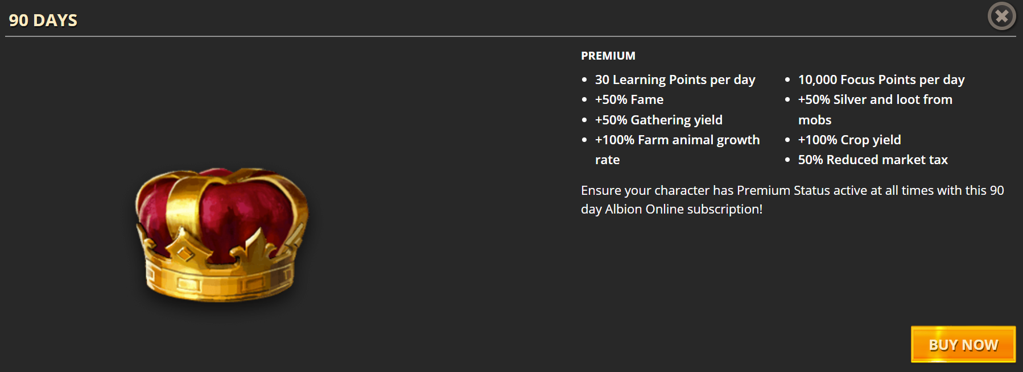Click the BUY NOW button
The width and height of the screenshot is (1023, 372).
tap(963, 344)
